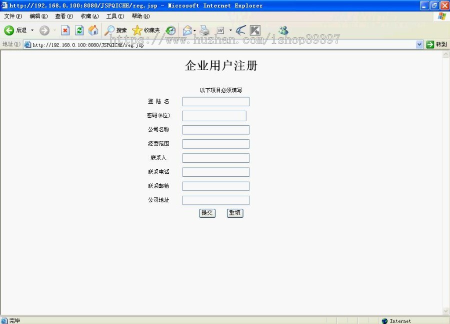Focus the 经营范围 input field
450x324 pixels.
216,144
